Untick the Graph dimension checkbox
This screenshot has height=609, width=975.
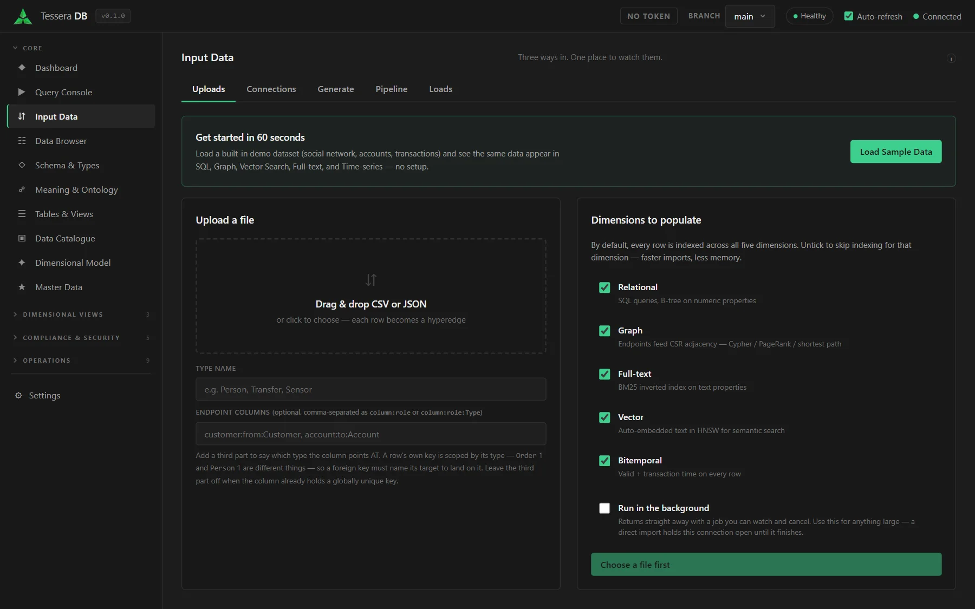[604, 331]
